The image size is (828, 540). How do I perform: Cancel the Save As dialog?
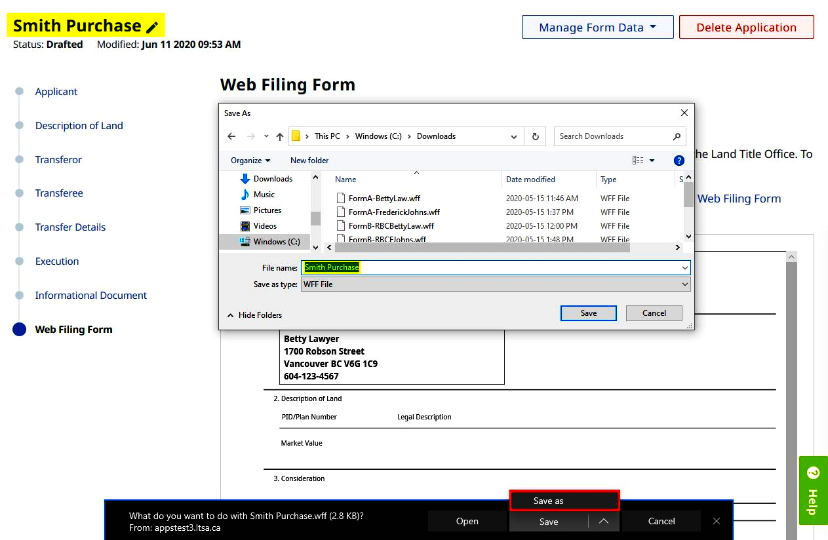[654, 313]
